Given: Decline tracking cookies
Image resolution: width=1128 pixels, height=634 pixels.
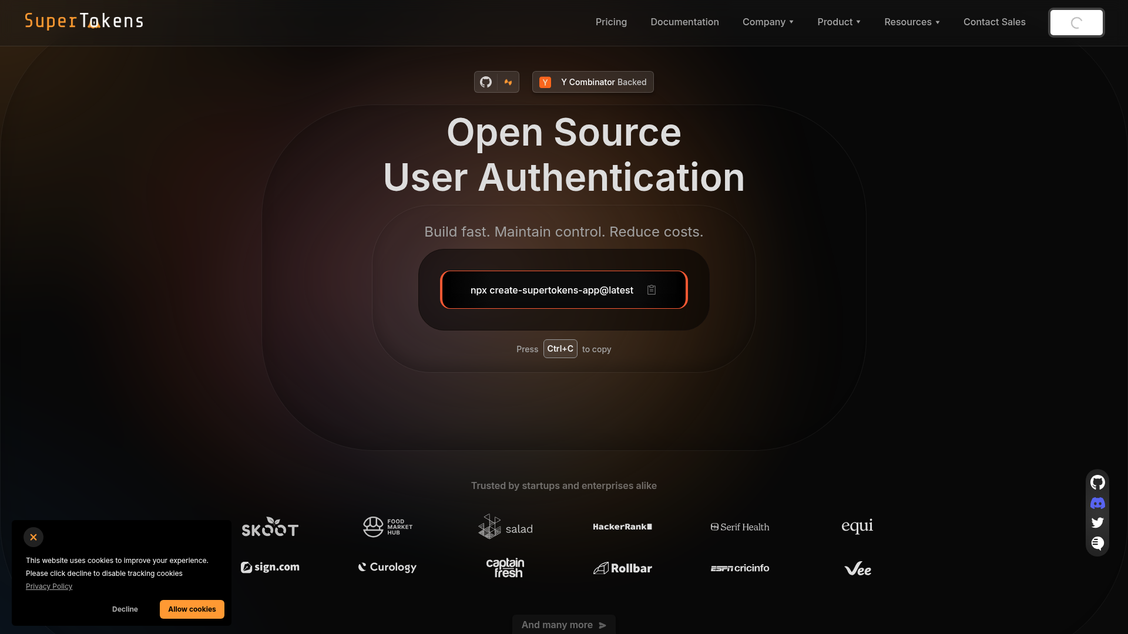Looking at the screenshot, I should pyautogui.click(x=125, y=609).
